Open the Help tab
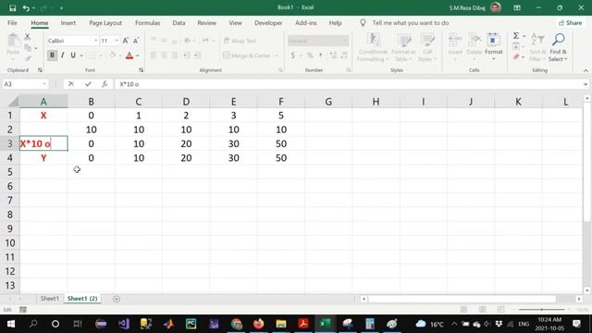The width and height of the screenshot is (592, 333). pos(335,23)
